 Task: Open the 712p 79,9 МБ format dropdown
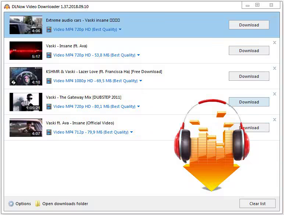click(132, 132)
